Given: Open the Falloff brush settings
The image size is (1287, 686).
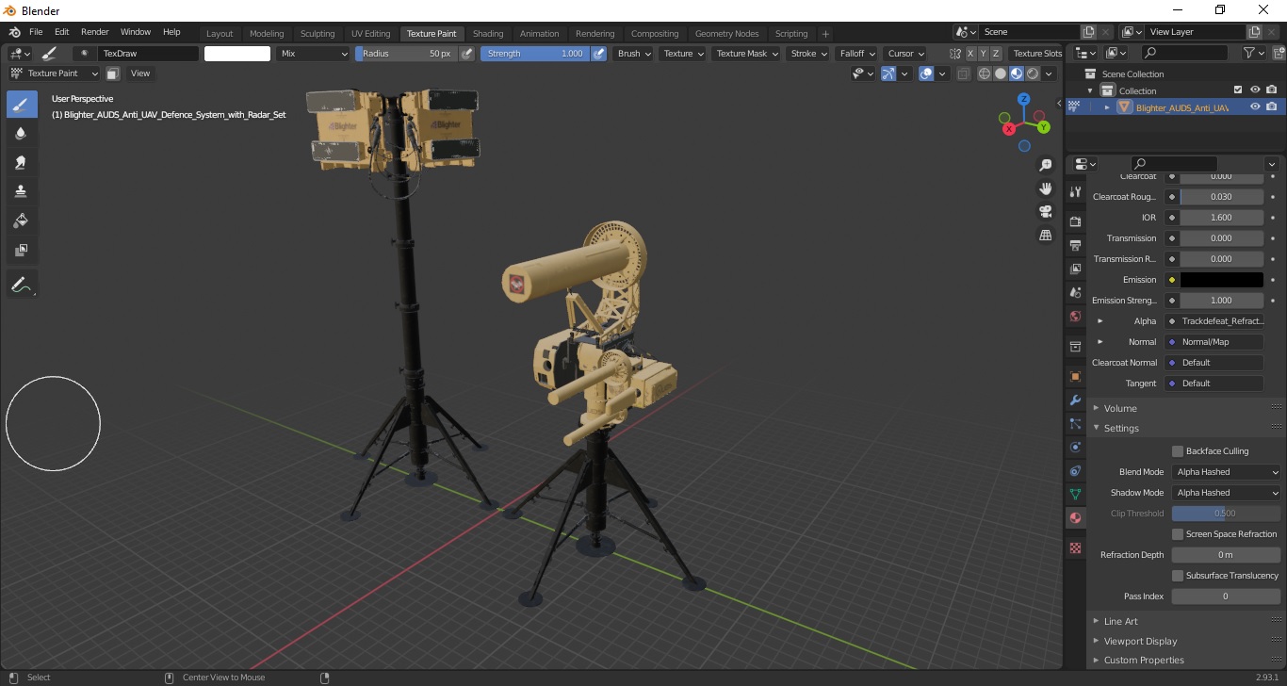Looking at the screenshot, I should pyautogui.click(x=857, y=54).
